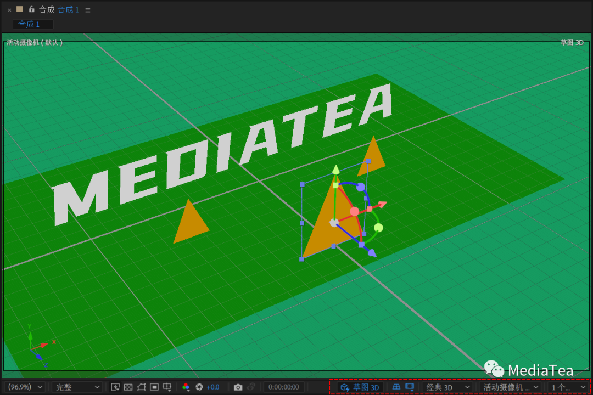Image resolution: width=593 pixels, height=395 pixels.
Task: Toggle the 3D ground plane icon
Action: pyautogui.click(x=396, y=387)
